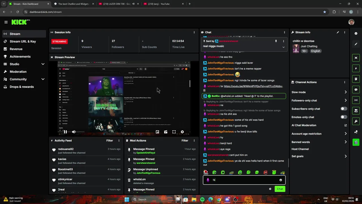This screenshot has height=204, width=362.
Task: Toggle Subscribers-only chat switch
Action: pyautogui.click(x=344, y=109)
